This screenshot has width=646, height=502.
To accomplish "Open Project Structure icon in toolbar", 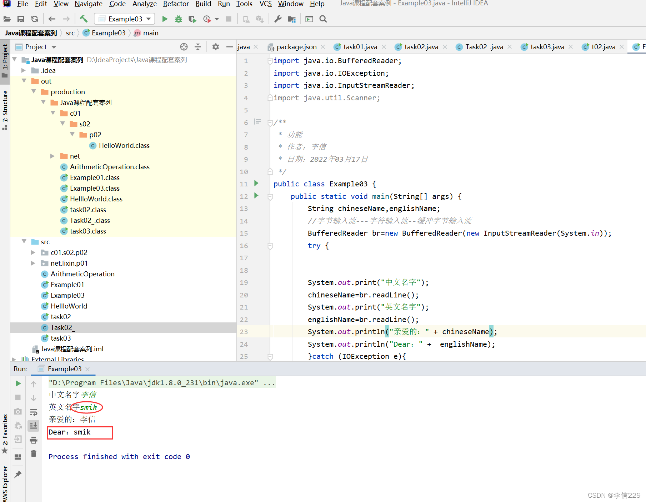I will click(292, 19).
